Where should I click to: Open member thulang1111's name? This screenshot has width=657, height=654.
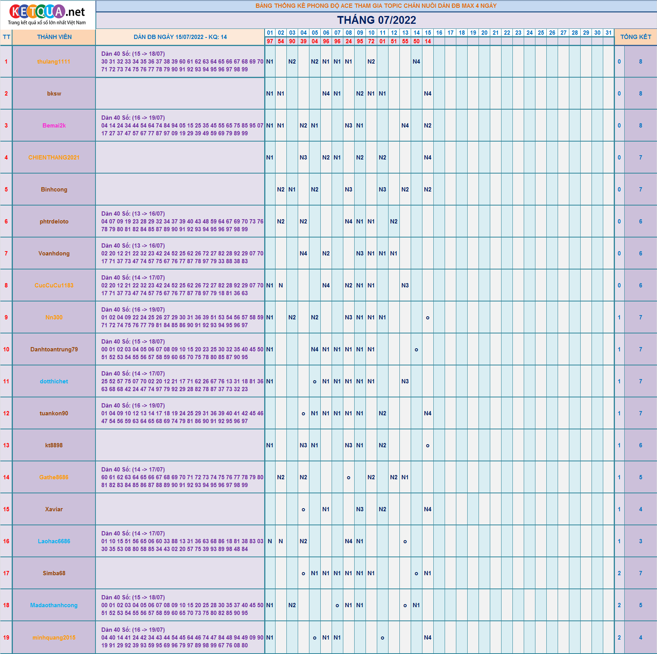(x=54, y=62)
